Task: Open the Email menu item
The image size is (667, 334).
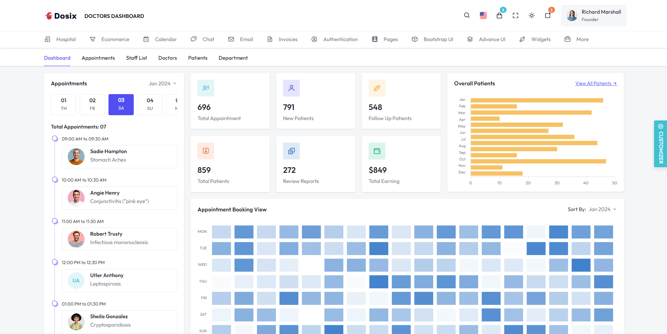Action: [240, 39]
